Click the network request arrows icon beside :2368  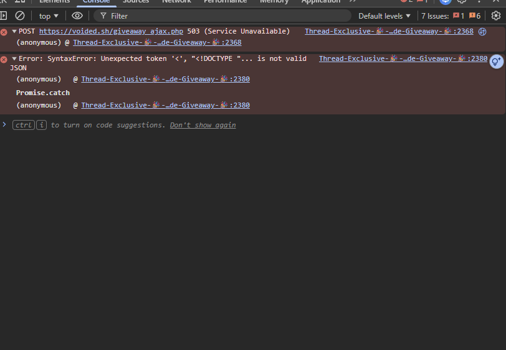coord(482,32)
